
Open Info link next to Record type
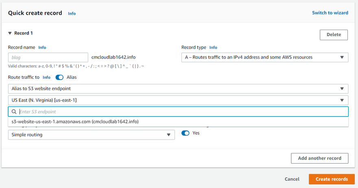click(213, 48)
